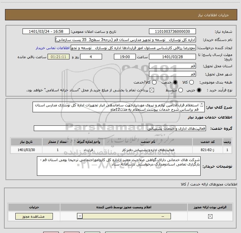The width and height of the screenshot is (241, 233).
Task: Click the remaining days field showing 4
Action: point(91,57)
